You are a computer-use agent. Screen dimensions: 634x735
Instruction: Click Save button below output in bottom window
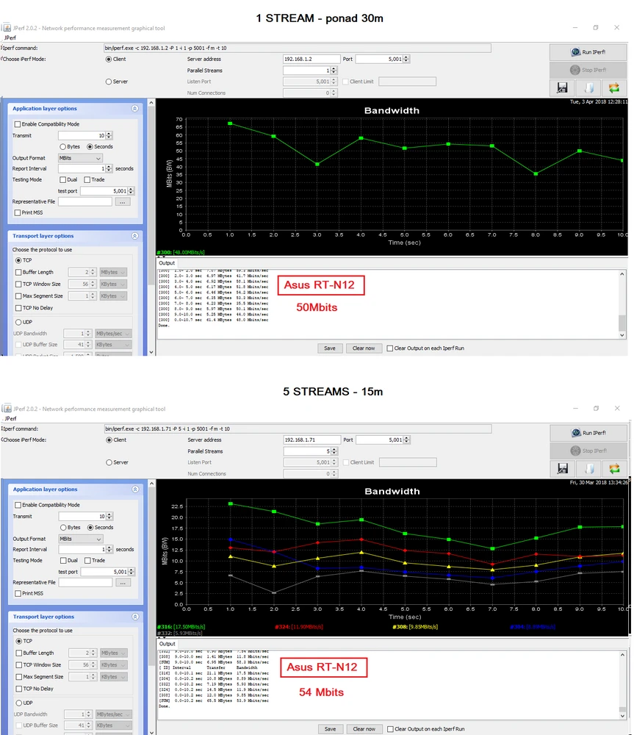[x=330, y=728]
